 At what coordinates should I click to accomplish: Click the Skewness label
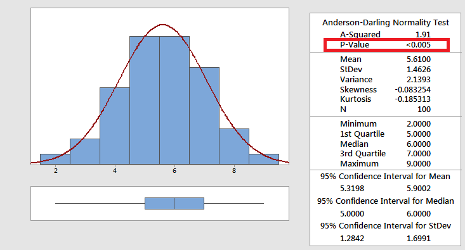pos(358,90)
